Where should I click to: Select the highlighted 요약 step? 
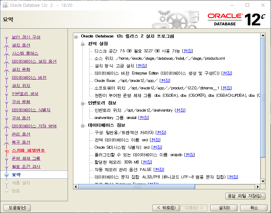point(34,175)
